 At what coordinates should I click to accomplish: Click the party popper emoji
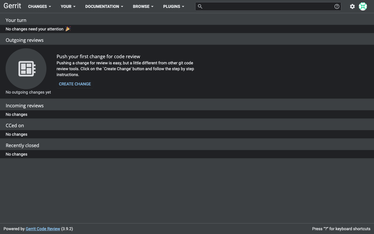[68, 29]
